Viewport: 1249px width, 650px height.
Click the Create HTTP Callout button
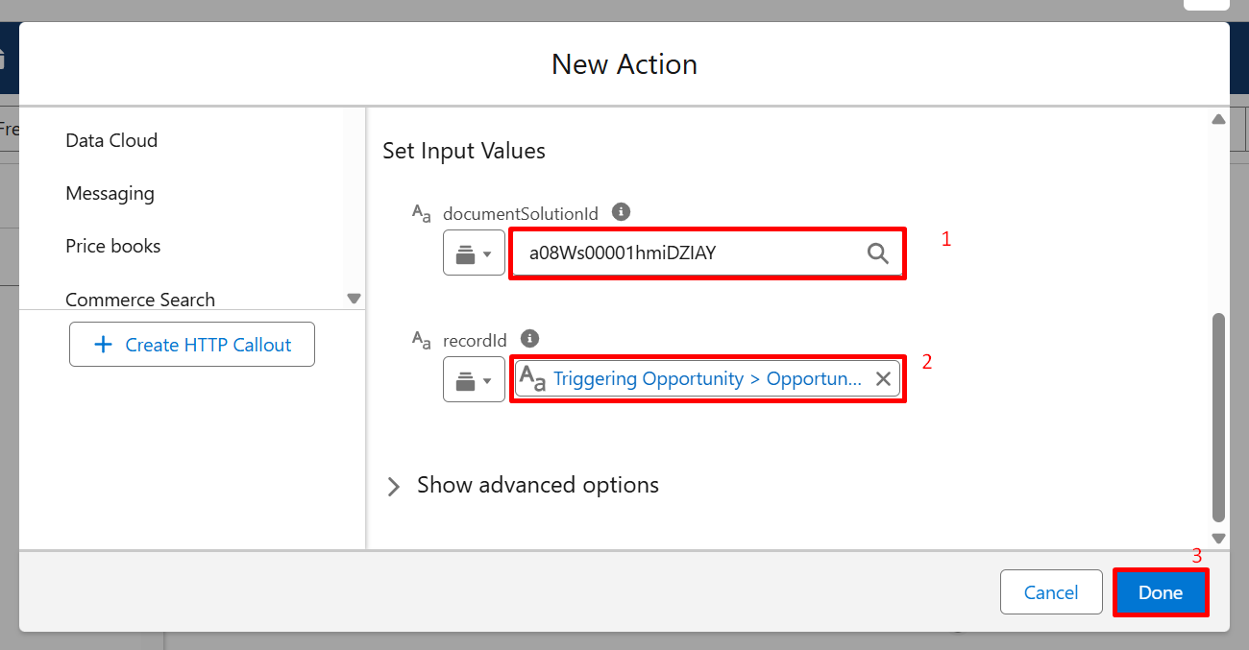point(192,345)
